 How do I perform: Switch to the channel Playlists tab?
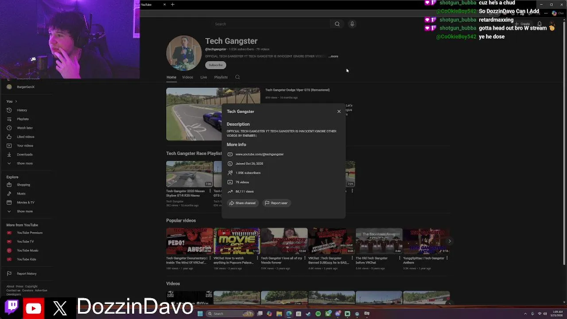pyautogui.click(x=221, y=77)
